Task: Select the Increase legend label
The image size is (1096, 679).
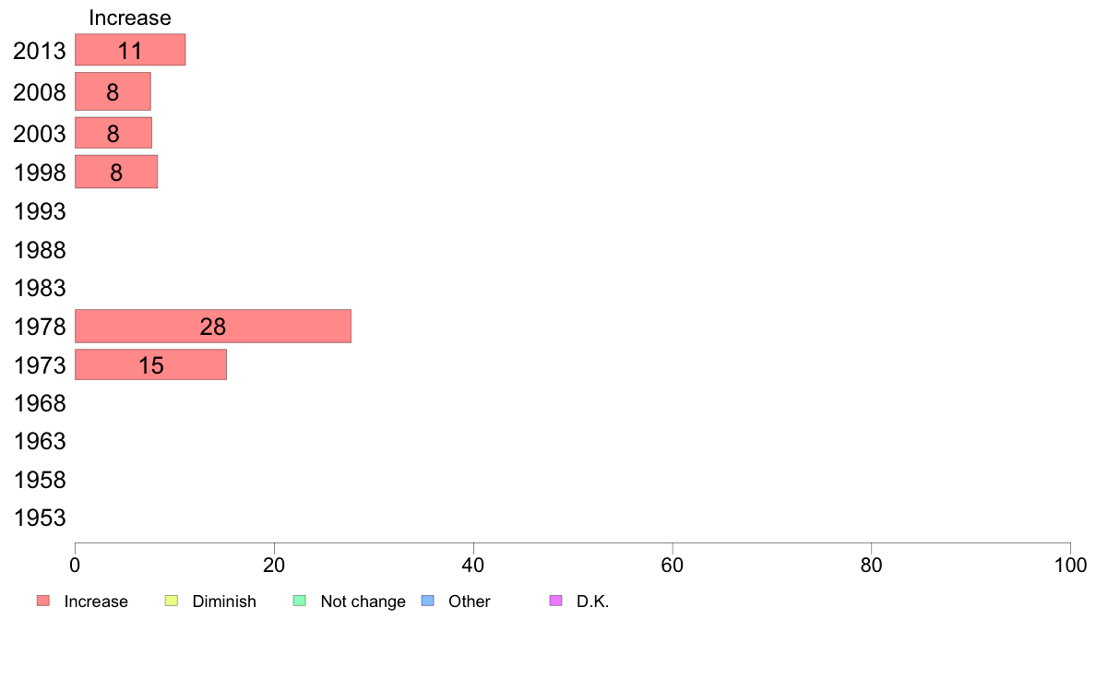Action: (x=96, y=602)
